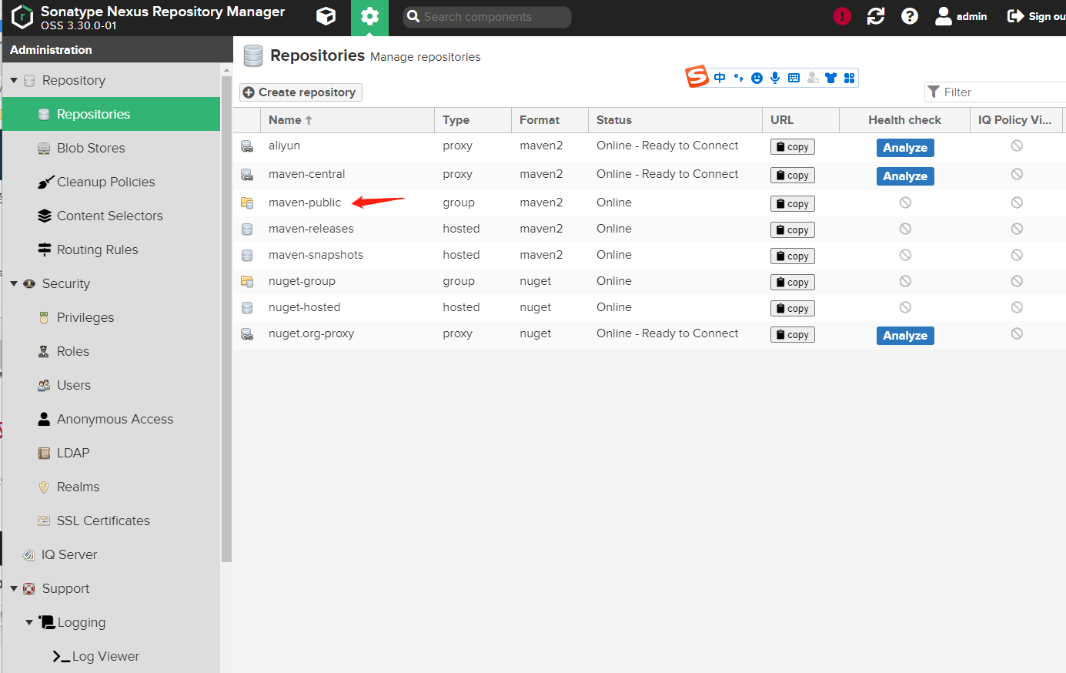Image resolution: width=1066 pixels, height=673 pixels.
Task: Collapse the Security tree section
Action: [x=14, y=283]
